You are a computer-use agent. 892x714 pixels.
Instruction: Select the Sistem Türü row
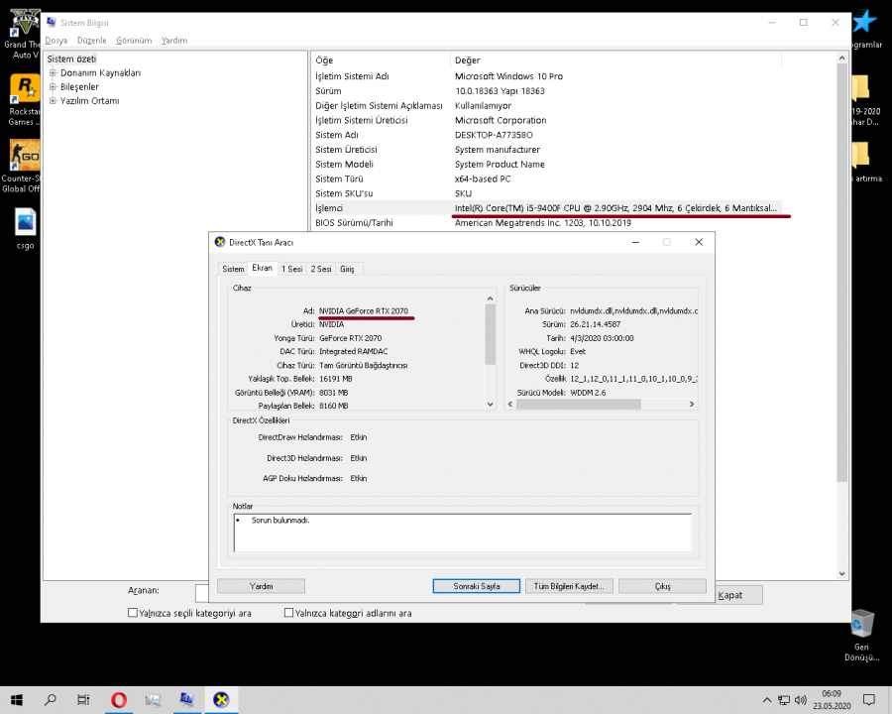point(546,178)
